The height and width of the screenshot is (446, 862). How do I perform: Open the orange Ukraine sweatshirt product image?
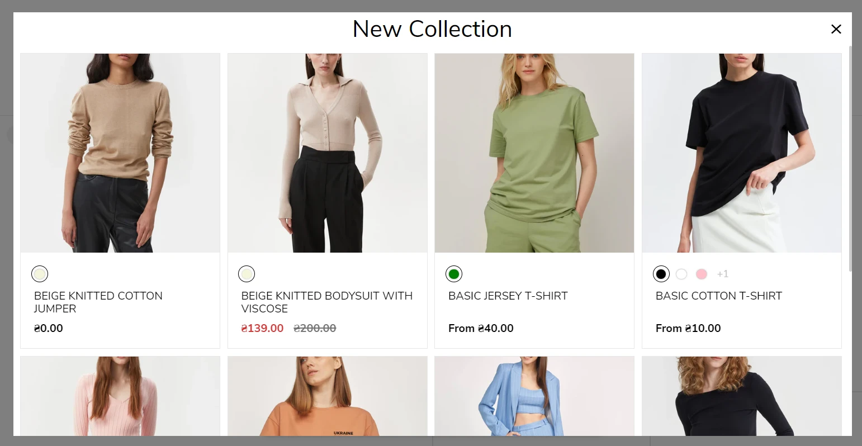[x=328, y=396]
